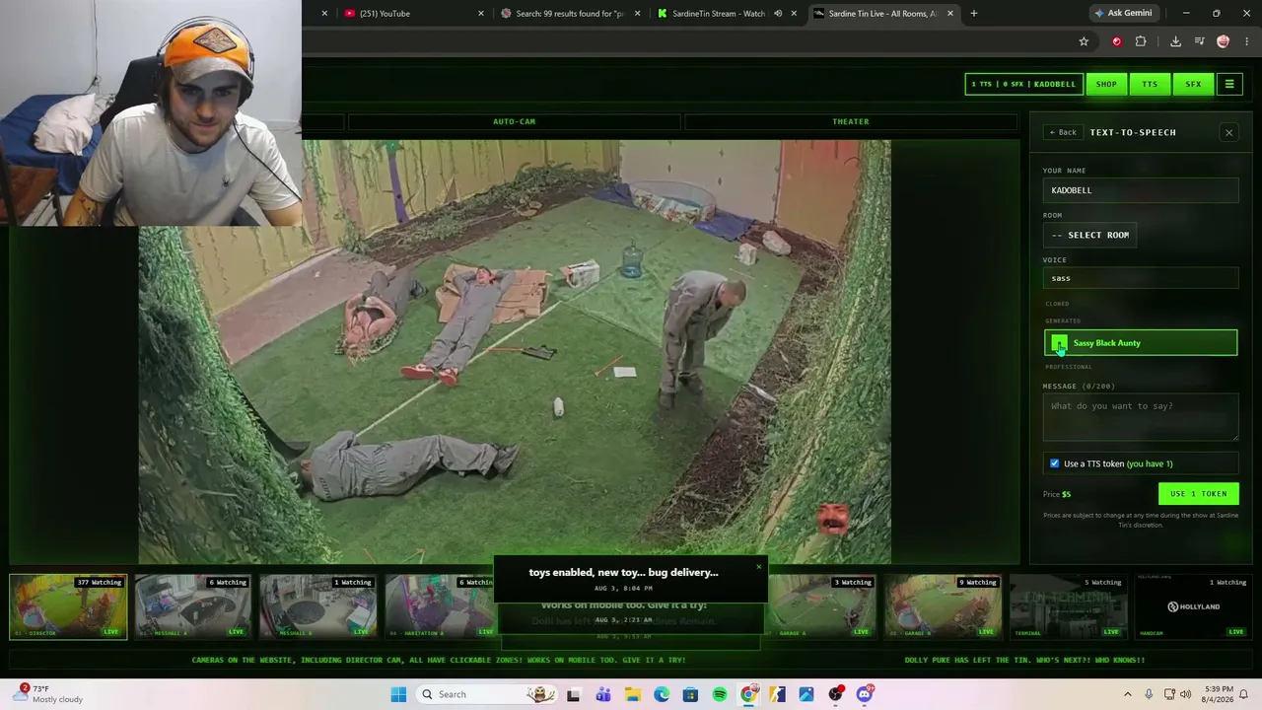This screenshot has height=710, width=1262.
Task: Open the weather widget showing 73°F
Action: click(47, 694)
